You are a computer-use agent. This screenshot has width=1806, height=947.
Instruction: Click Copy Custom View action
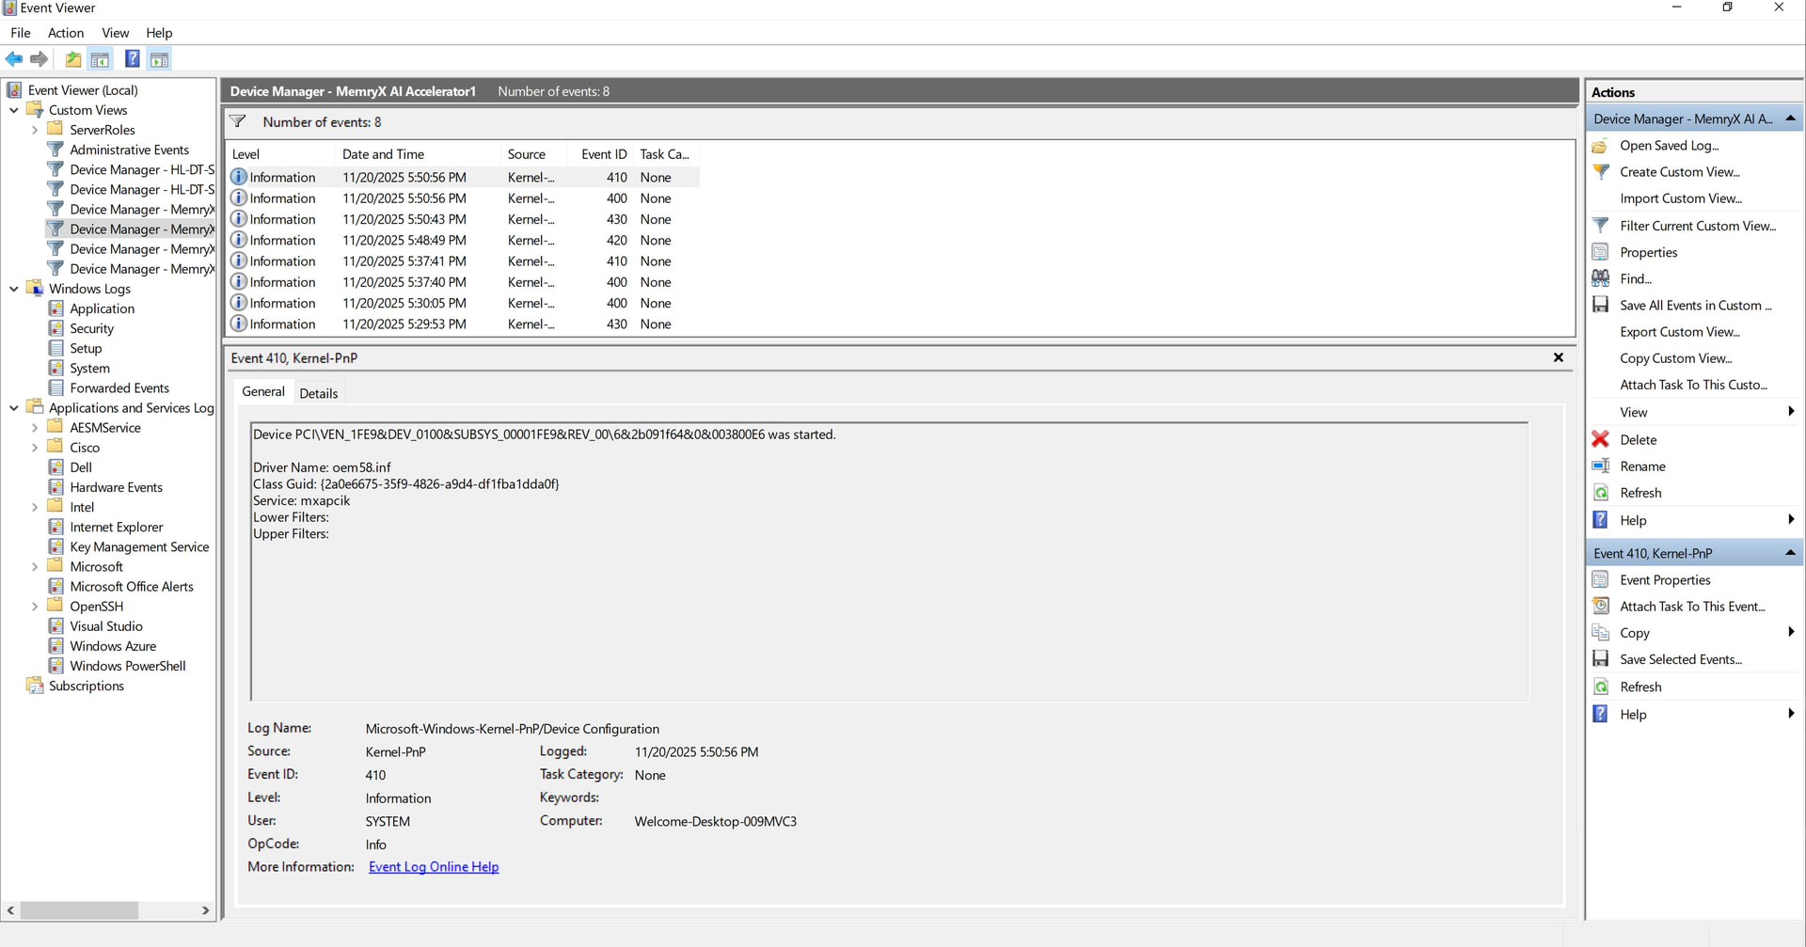pos(1676,358)
